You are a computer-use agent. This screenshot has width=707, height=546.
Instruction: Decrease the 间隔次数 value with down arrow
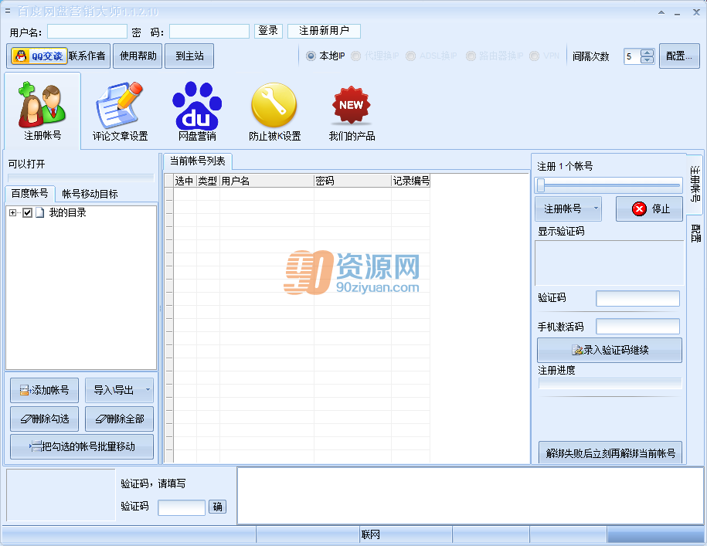647,59
